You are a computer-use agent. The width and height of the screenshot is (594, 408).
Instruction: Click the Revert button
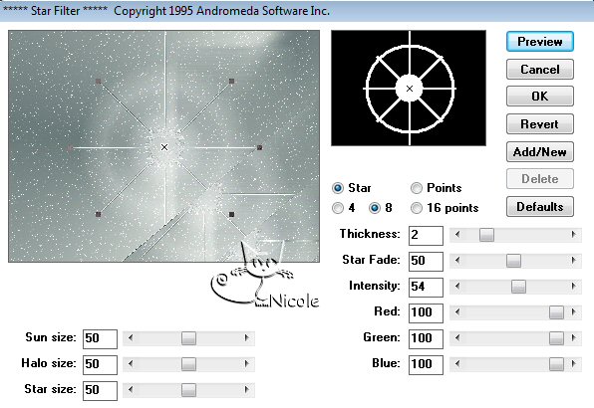click(540, 124)
